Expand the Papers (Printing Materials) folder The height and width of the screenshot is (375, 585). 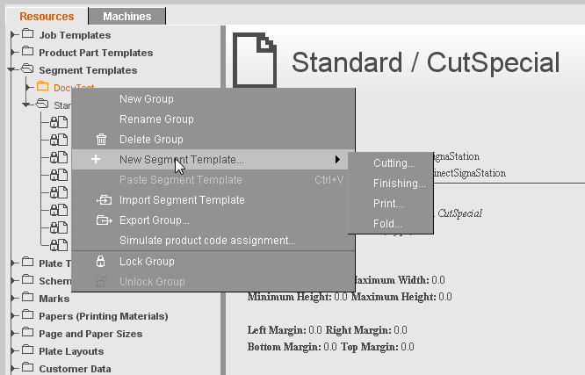pyautogui.click(x=13, y=316)
